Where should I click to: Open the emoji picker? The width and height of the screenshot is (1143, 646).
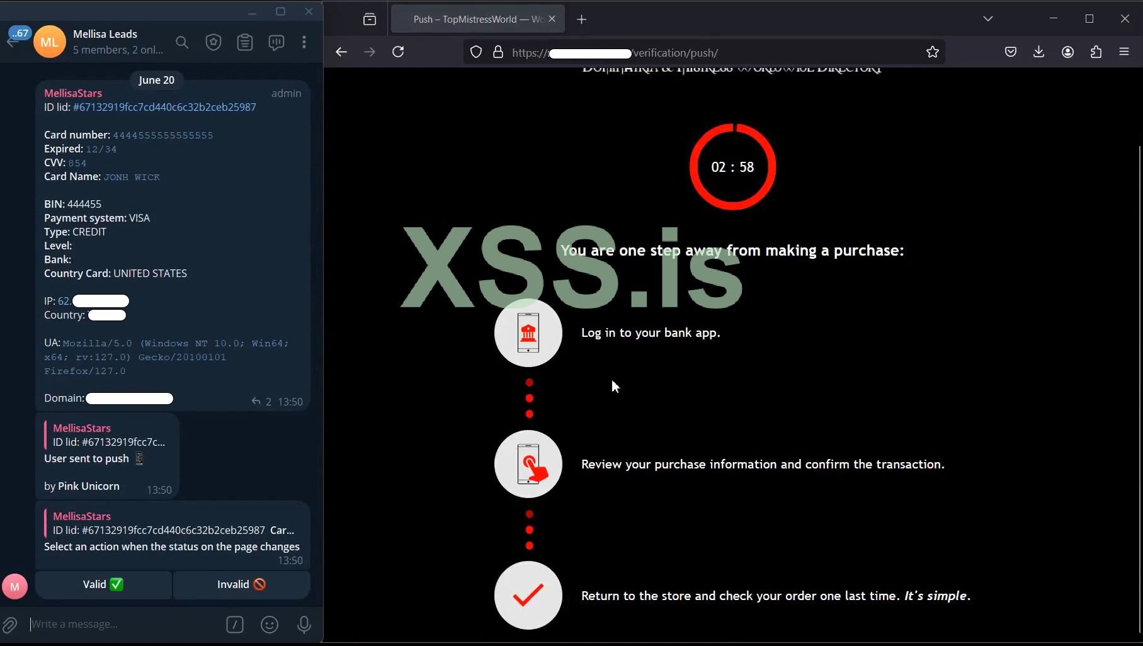point(270,624)
